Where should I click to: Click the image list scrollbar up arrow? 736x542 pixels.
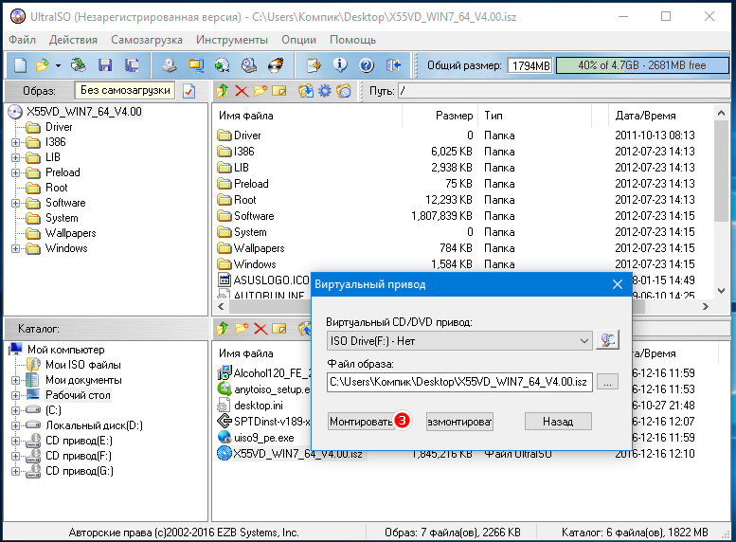click(721, 113)
